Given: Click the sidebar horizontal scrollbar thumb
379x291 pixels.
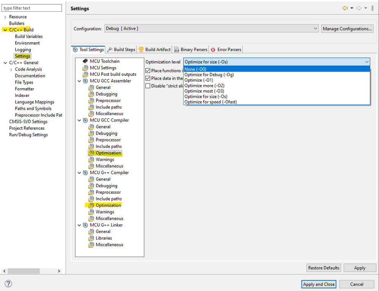Looking at the screenshot, I should (x=24, y=271).
